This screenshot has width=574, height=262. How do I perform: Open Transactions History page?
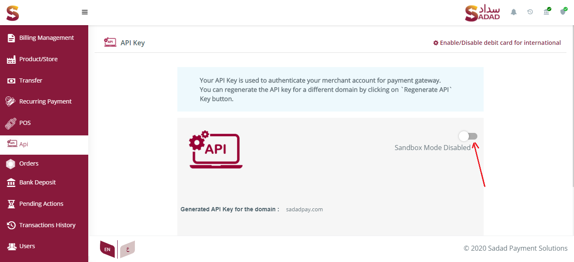pyautogui.click(x=47, y=225)
